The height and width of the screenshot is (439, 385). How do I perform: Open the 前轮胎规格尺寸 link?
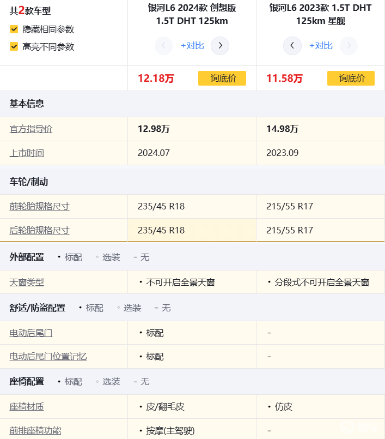click(39, 206)
